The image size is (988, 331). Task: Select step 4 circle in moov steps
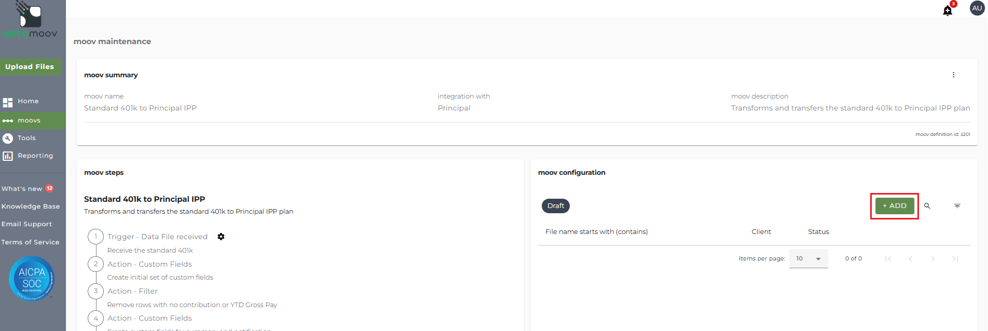click(x=95, y=319)
